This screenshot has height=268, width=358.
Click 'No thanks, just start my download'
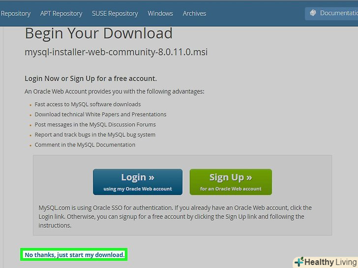point(74,255)
